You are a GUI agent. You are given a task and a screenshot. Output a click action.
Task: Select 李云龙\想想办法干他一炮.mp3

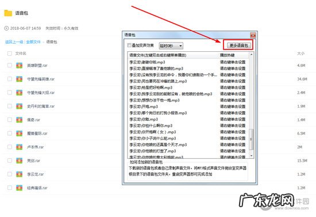155,100
